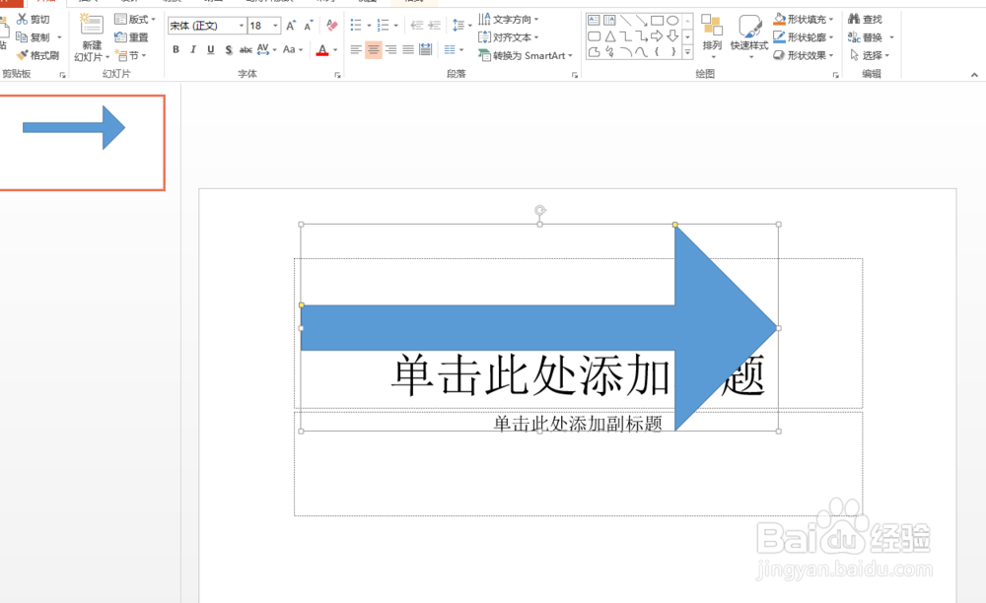Increase the font size with the larger A icon

tap(291, 26)
